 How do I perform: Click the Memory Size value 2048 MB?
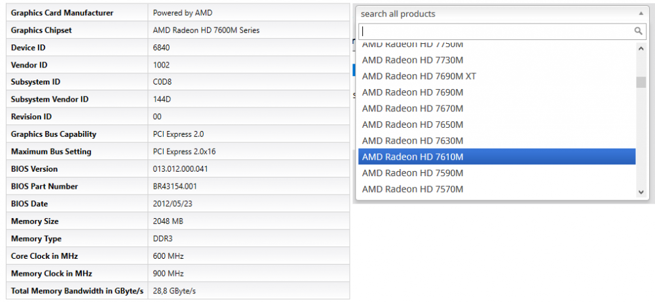point(168,221)
